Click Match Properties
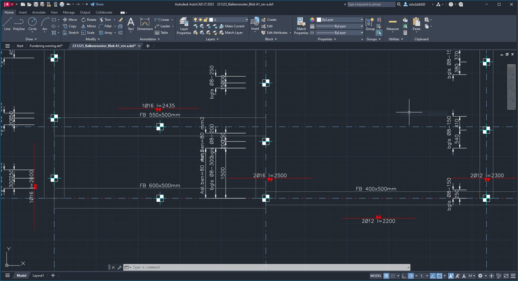Image resolution: width=518 pixels, height=281 pixels. point(301,26)
